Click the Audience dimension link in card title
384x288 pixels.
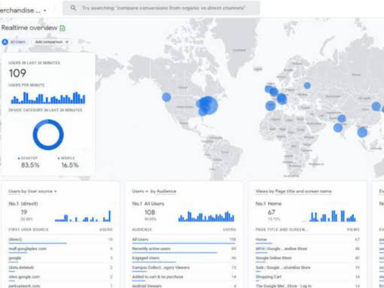(x=166, y=191)
